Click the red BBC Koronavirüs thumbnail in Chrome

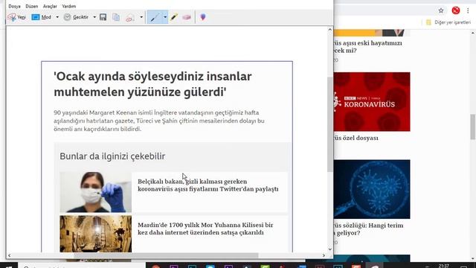[x=372, y=102]
